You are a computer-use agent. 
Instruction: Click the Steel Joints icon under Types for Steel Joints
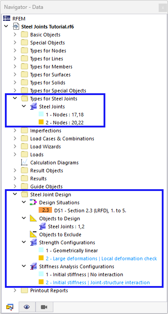tap(33, 107)
